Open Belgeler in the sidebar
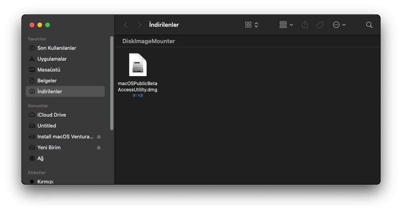This screenshot has height=213, width=402. tap(65, 80)
